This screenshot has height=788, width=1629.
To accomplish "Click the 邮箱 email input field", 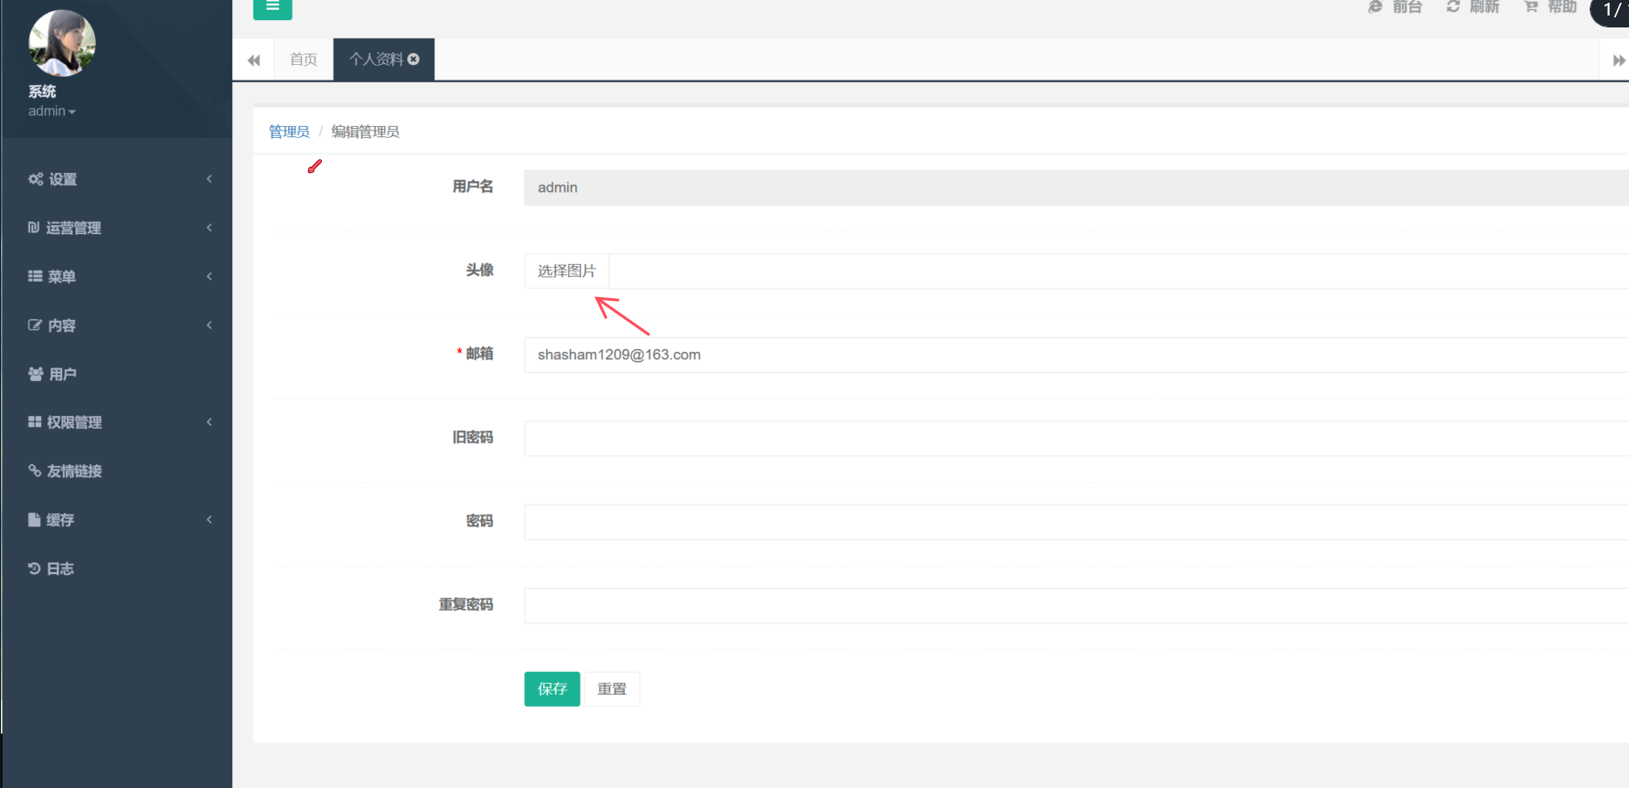I will coord(1077,355).
